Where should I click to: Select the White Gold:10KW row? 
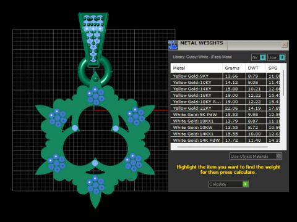[x=225, y=128]
